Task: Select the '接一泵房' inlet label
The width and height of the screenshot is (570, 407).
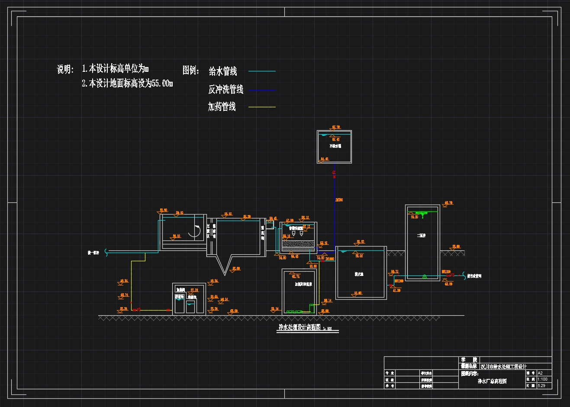Action: 93,253
